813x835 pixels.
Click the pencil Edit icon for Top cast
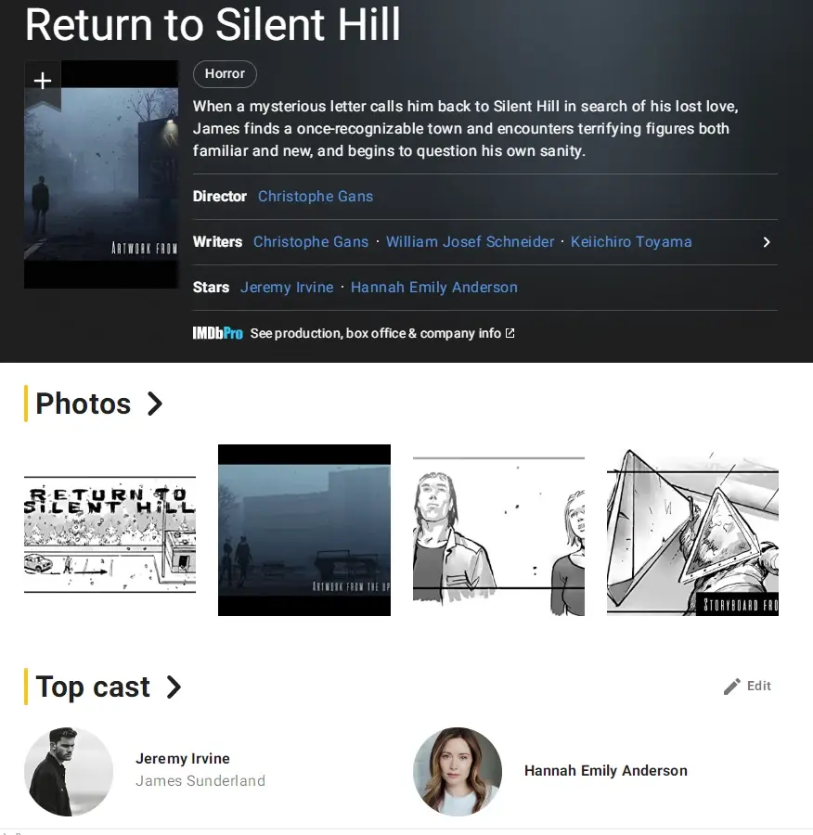coord(731,686)
